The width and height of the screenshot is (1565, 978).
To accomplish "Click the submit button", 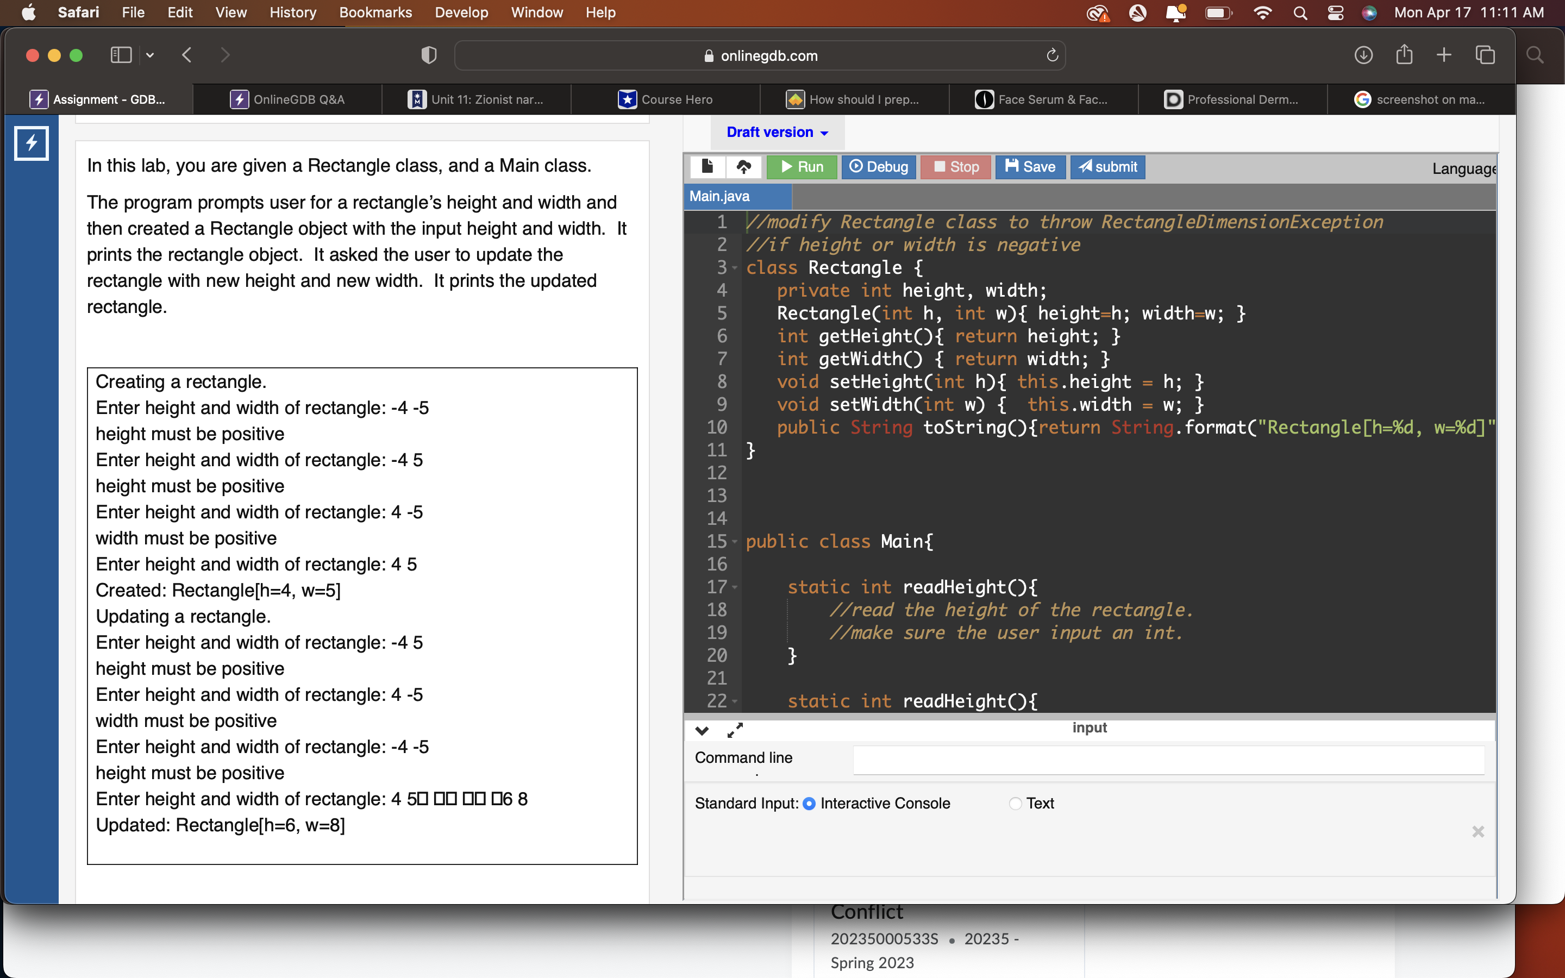I will (1107, 167).
